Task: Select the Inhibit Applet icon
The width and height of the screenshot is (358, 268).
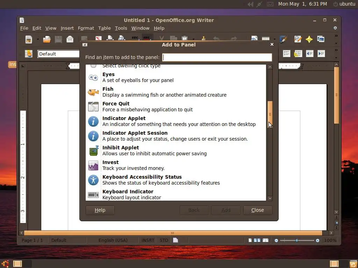Action: [x=94, y=151]
